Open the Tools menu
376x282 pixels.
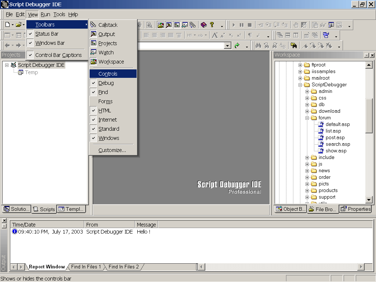tap(59, 14)
